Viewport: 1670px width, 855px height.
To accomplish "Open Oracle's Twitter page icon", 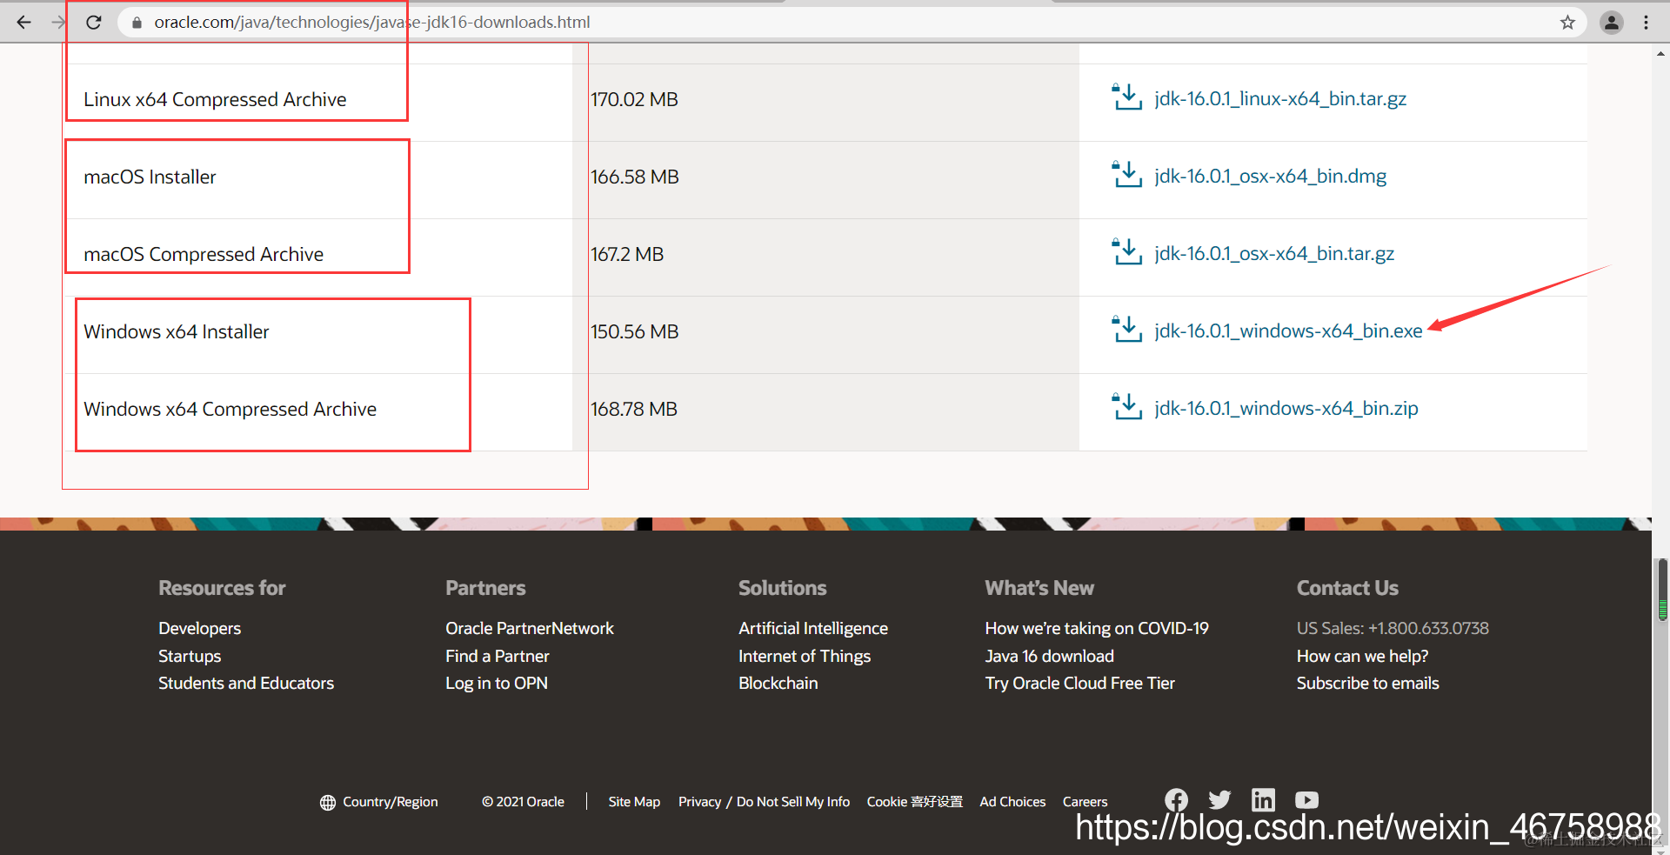I will [x=1219, y=800].
